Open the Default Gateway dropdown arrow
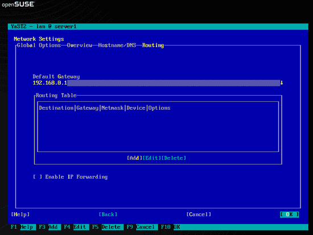Image resolution: width=313 pixels, height=235 pixels. [x=282, y=83]
